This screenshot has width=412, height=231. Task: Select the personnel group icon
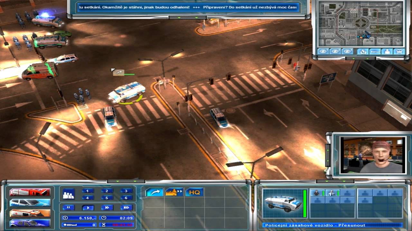coord(69,194)
